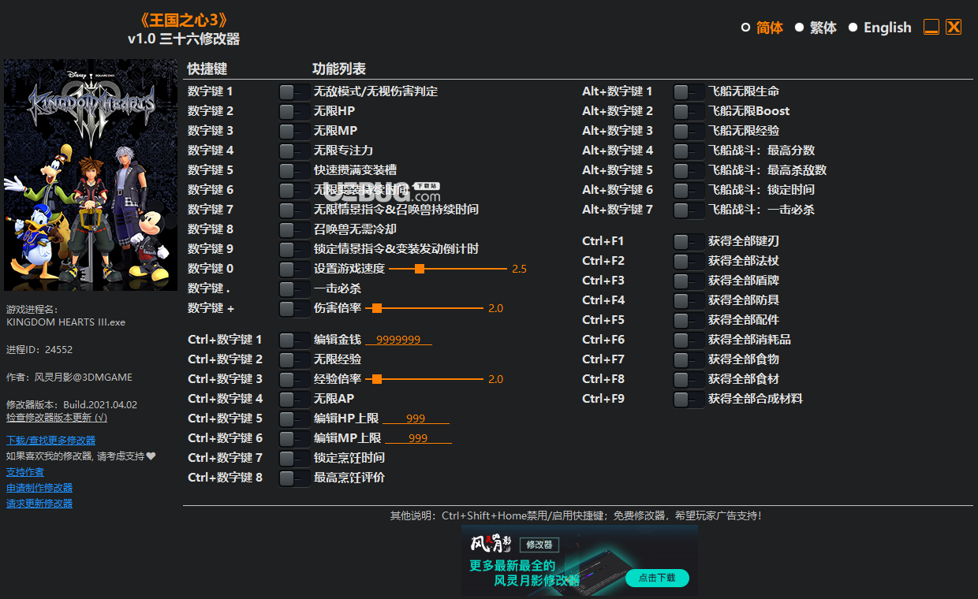978x599 pixels.
Task: Toggle 无敌模式/无视伤害判定 switch
Action: point(295,91)
